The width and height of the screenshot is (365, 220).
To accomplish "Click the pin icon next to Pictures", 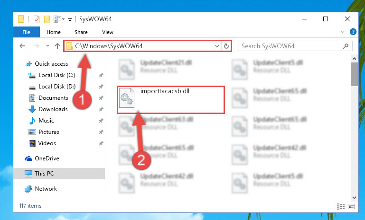I will (x=101, y=132).
